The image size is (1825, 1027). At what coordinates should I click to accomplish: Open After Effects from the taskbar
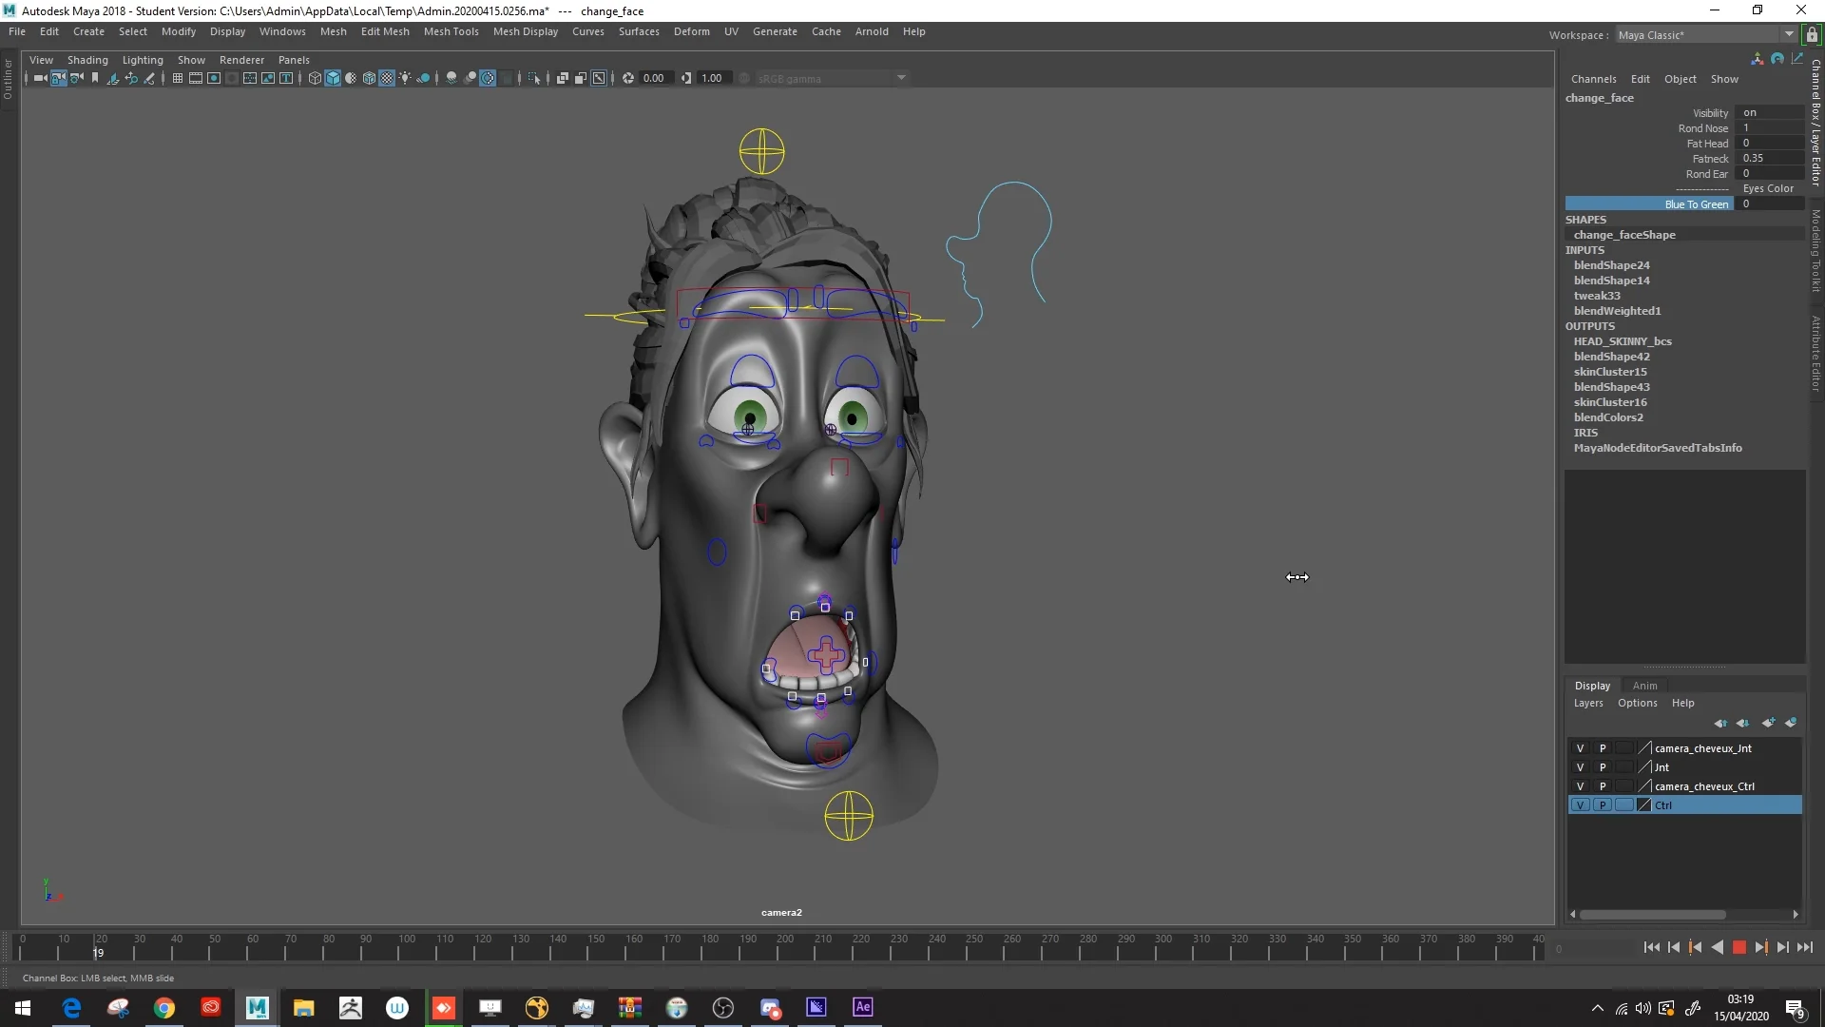pos(862,1007)
